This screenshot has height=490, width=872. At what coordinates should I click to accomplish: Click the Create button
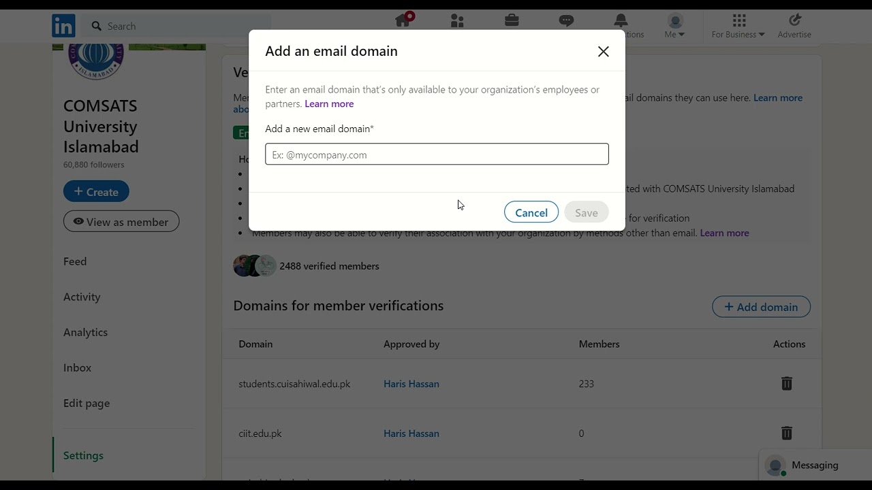(x=96, y=192)
